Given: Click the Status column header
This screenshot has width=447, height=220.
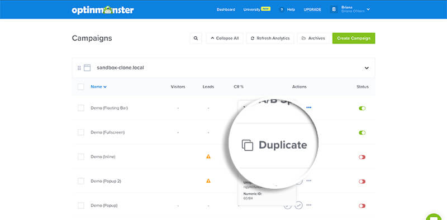Looking at the screenshot, I should [363, 87].
